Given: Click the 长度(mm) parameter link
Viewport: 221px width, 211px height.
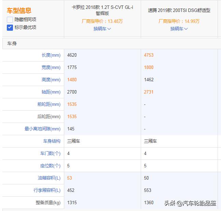Looking at the screenshot, I should [51, 55].
